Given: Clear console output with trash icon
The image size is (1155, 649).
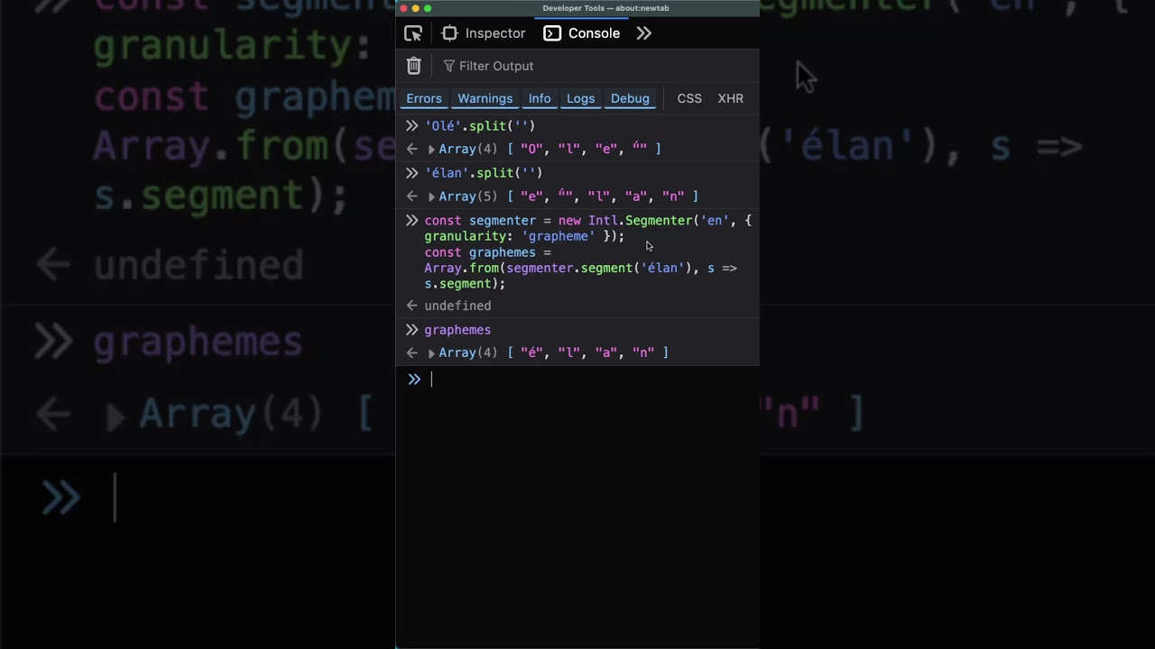Looking at the screenshot, I should click(413, 66).
